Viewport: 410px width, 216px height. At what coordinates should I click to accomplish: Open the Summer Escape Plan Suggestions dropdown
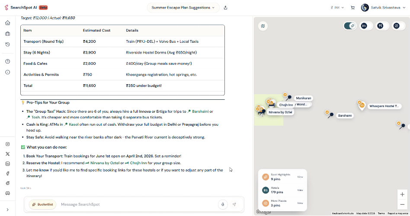[183, 8]
